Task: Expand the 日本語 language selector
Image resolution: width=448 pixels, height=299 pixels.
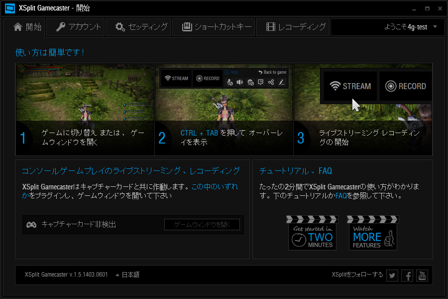Action: [x=127, y=275]
